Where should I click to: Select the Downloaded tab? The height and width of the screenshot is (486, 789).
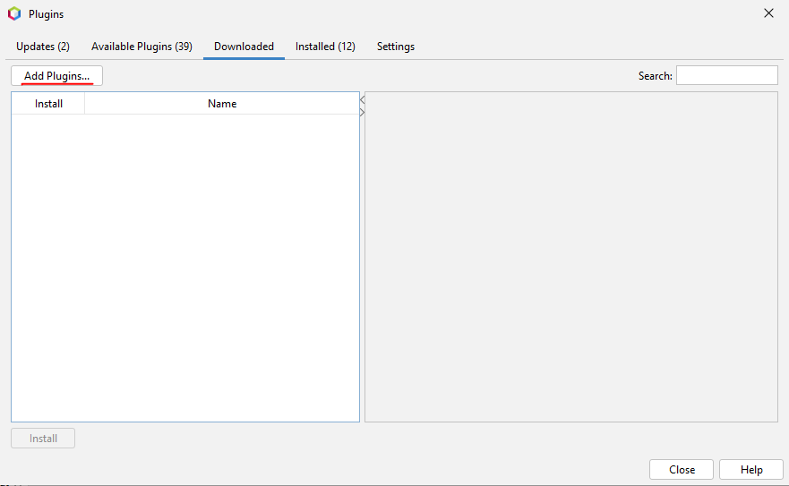click(x=244, y=47)
